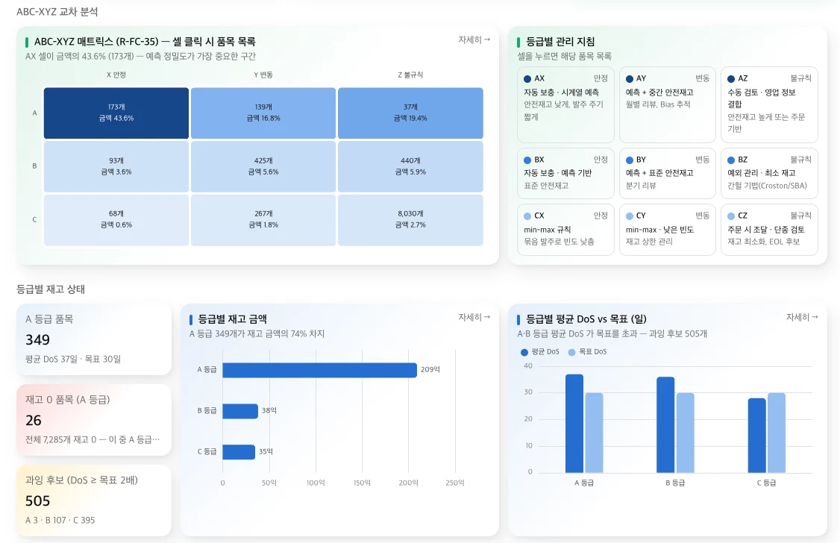Click the light 목표 DoS bar for C 등급
This screenshot has height=543, width=840.
(777, 433)
